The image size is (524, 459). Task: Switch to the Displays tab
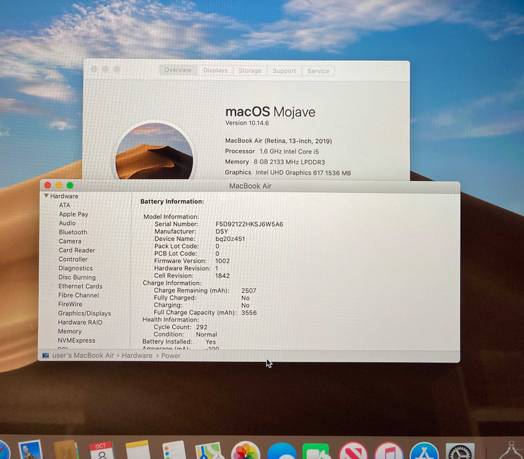coord(215,71)
